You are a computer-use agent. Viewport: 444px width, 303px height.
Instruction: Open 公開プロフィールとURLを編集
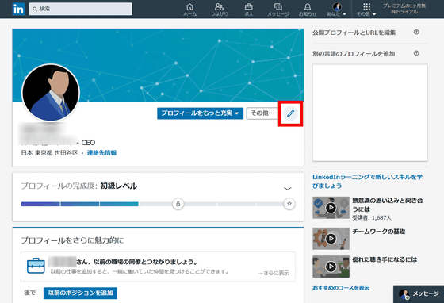pos(354,33)
